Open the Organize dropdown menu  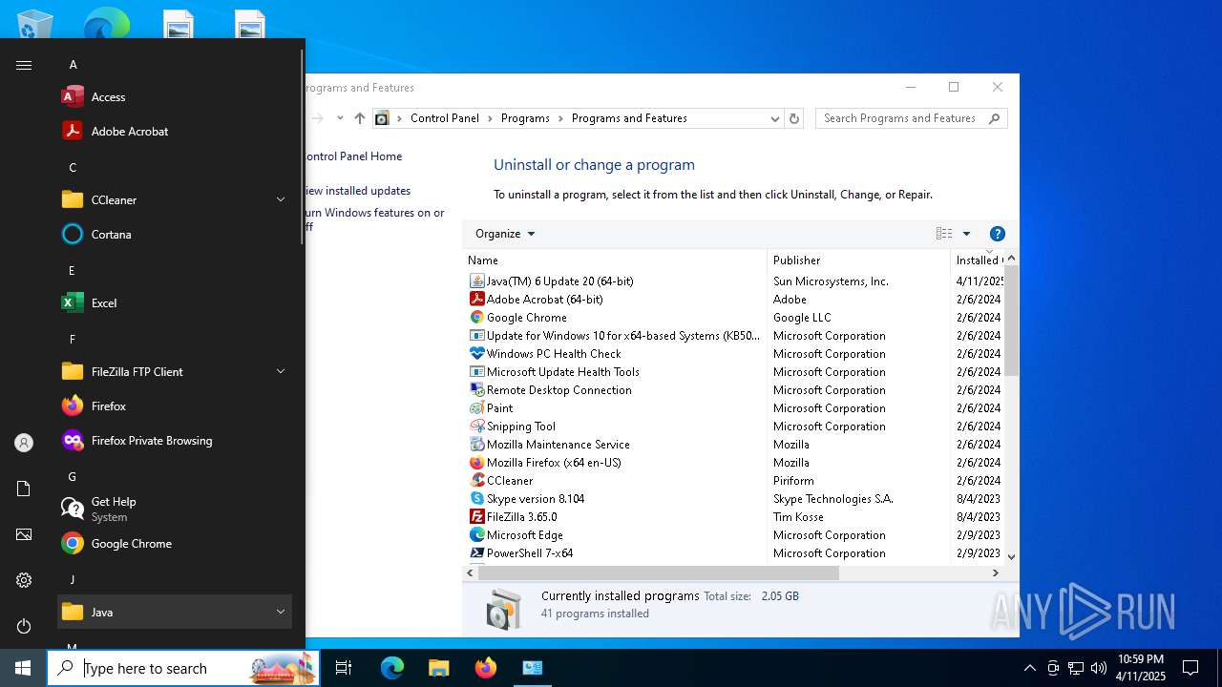click(x=505, y=234)
